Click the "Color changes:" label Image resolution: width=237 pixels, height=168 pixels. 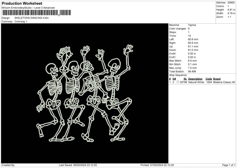coord(178,29)
